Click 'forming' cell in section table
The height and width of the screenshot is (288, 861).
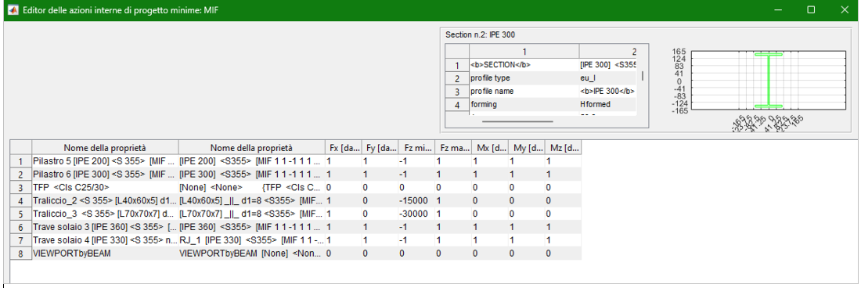tap(524, 103)
